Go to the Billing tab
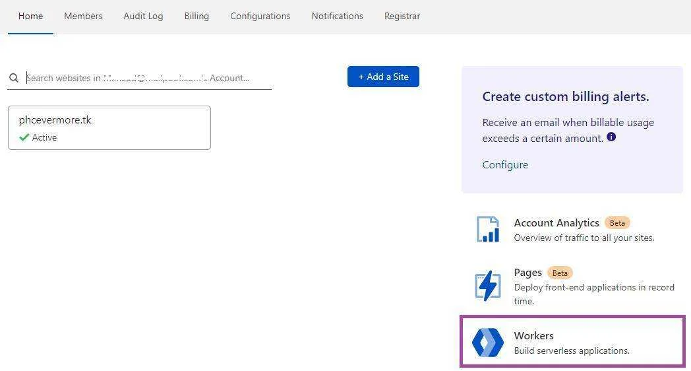The image size is (691, 371). coord(196,17)
